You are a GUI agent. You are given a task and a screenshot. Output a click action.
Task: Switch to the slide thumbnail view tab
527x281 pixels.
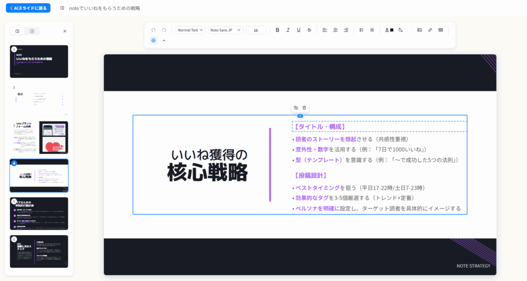pyautogui.click(x=17, y=31)
